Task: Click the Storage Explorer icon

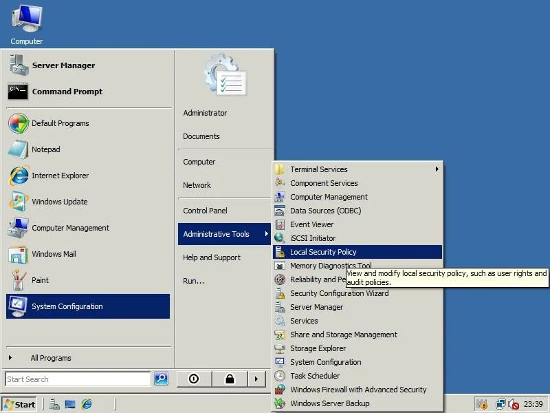Action: click(x=280, y=348)
